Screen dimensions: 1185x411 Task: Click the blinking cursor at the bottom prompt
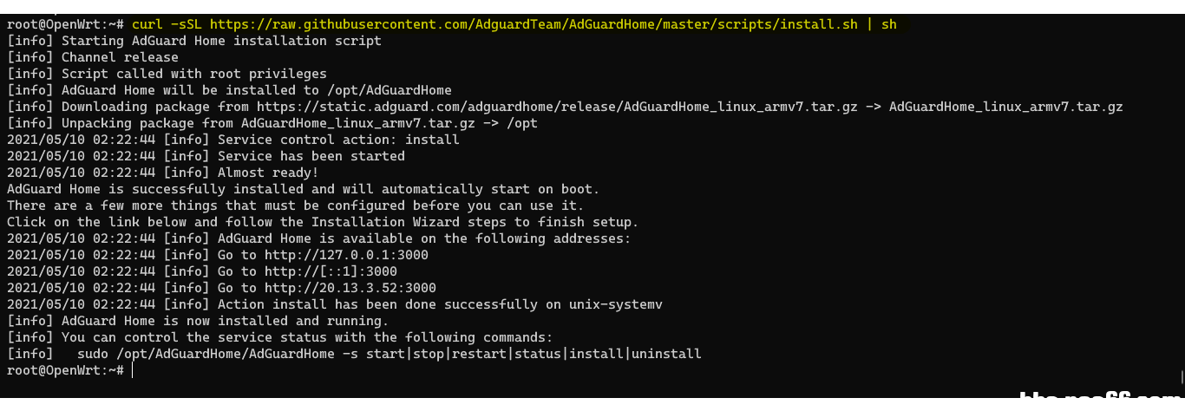133,370
